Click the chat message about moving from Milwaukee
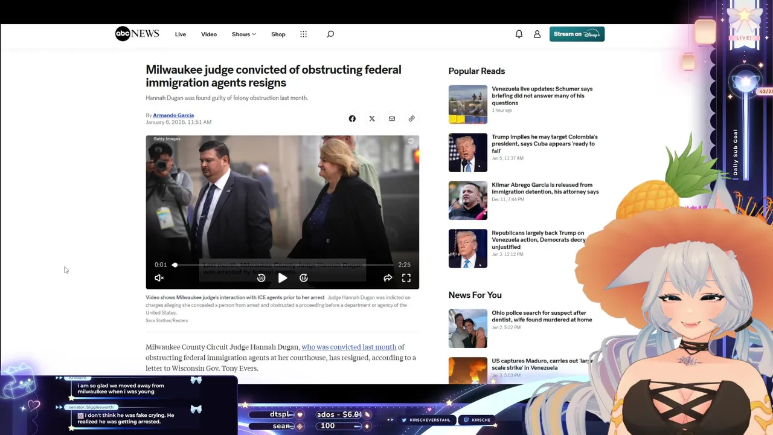The image size is (773, 435). 121,388
